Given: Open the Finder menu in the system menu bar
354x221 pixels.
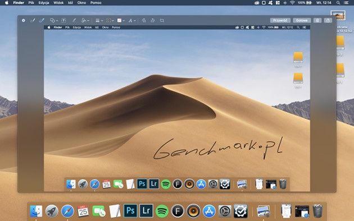Looking at the screenshot, I should click(x=19, y=3).
